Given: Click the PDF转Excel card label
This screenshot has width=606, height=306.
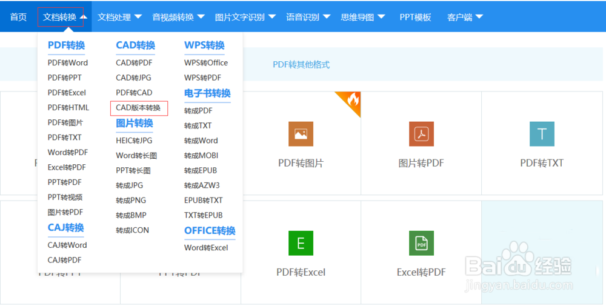Looking at the screenshot, I should point(301,273).
